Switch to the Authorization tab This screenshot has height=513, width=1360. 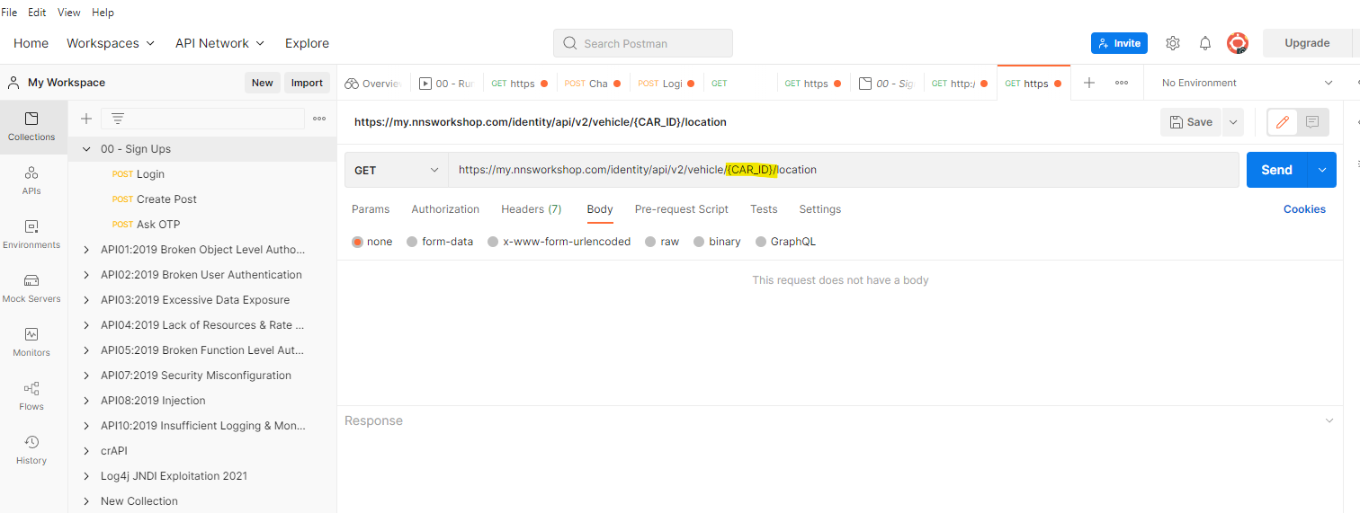point(445,209)
